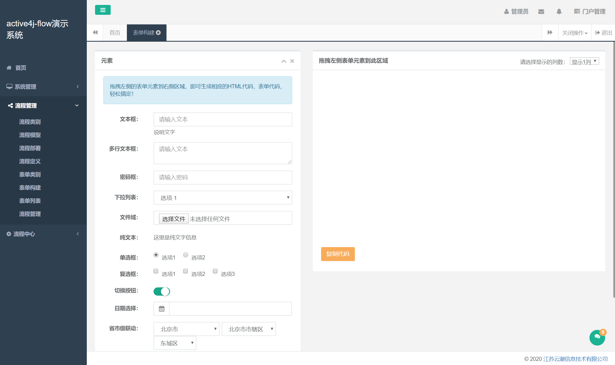Open the 选项 1 下拉列表 dropdown
This screenshot has height=365, width=615.
223,198
